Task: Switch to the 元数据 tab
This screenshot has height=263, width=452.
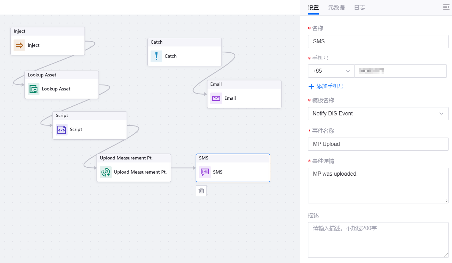Action: (x=336, y=8)
